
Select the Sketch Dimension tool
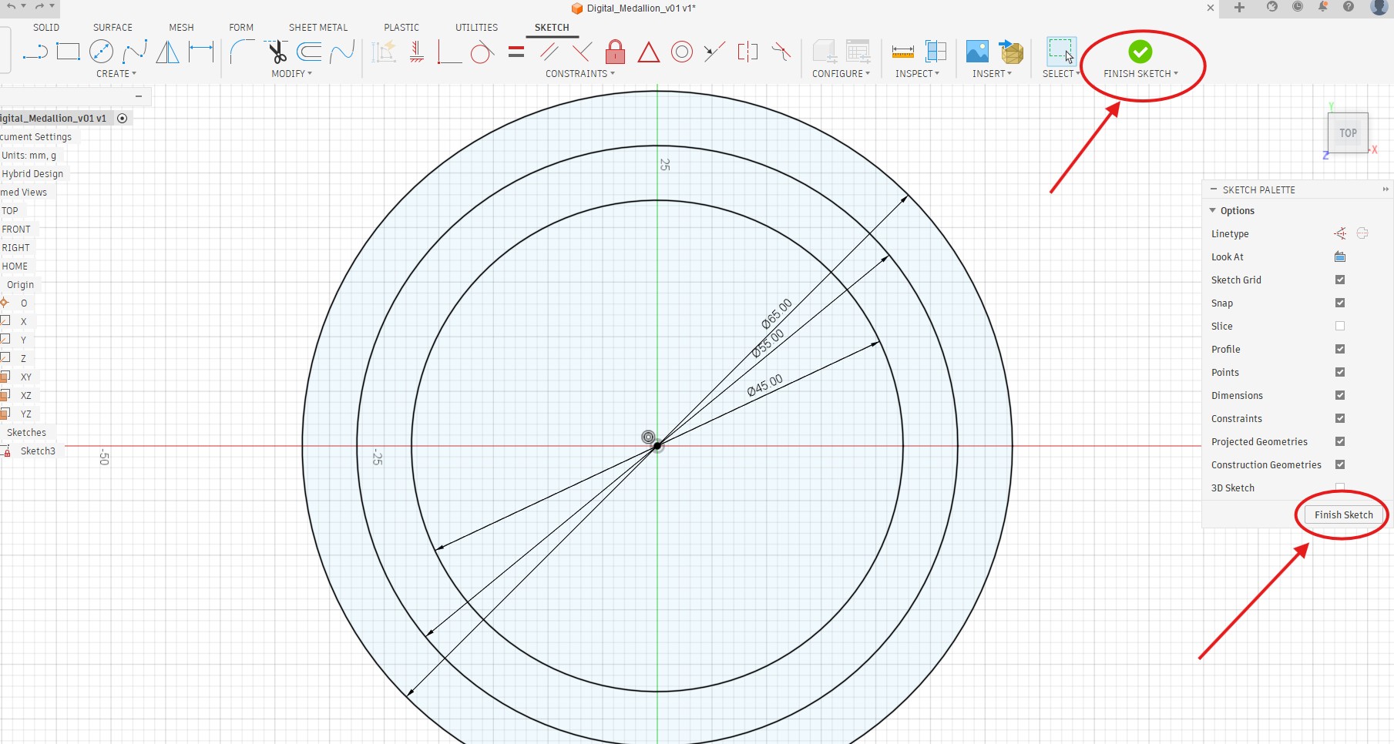click(x=201, y=52)
